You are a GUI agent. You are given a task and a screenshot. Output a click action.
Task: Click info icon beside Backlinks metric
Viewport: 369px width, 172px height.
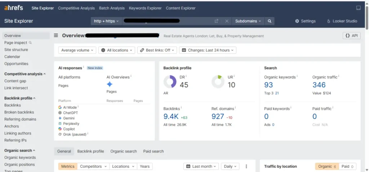(x=181, y=108)
